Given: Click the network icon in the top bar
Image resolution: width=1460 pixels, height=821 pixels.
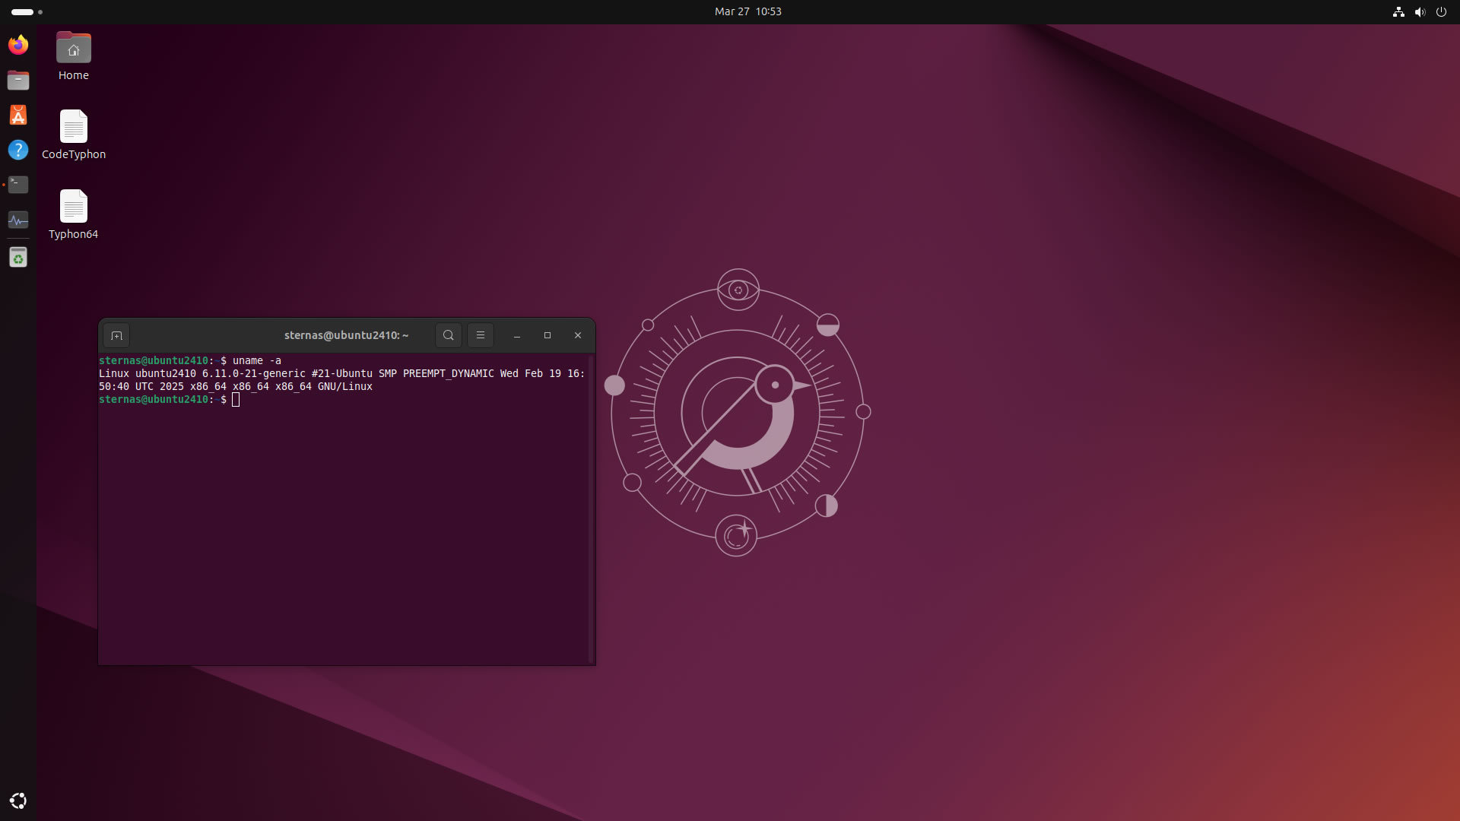Looking at the screenshot, I should (x=1398, y=12).
